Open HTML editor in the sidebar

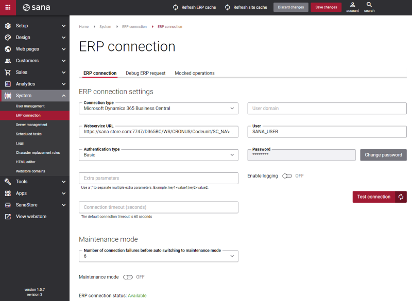[25, 162]
